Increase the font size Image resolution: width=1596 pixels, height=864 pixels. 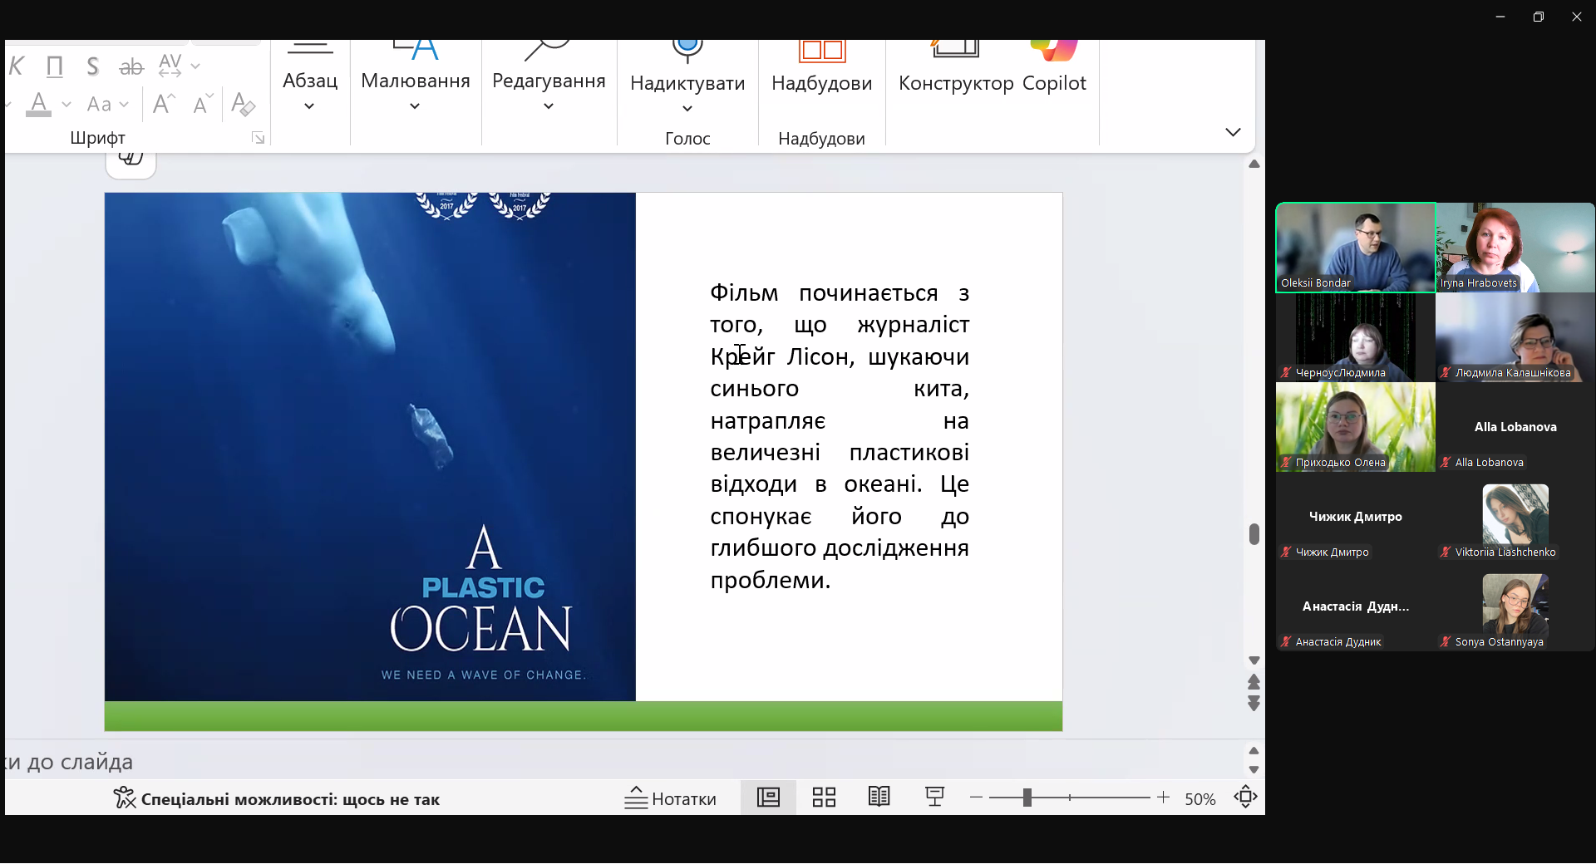pyautogui.click(x=163, y=101)
